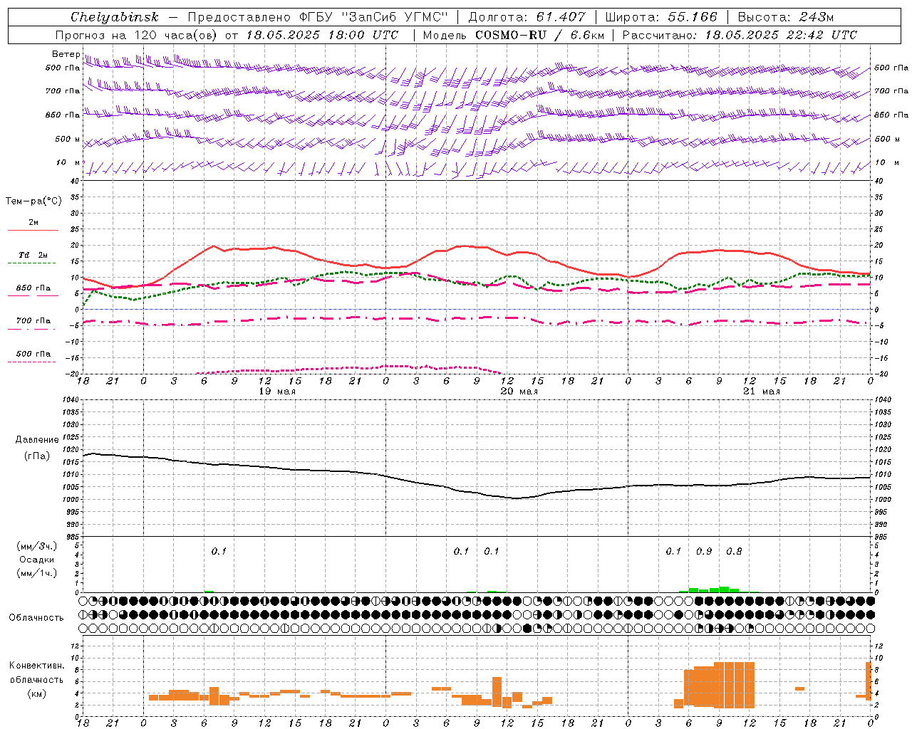This screenshot has height=729, width=912.
Task: Click the 20 мая date label
Action: pyautogui.click(x=519, y=392)
